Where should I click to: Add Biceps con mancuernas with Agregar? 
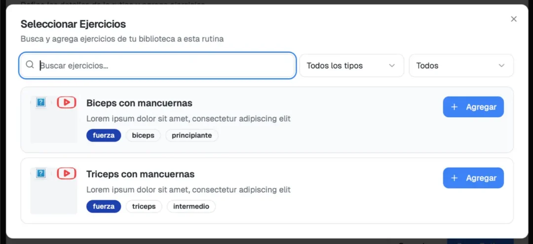tap(473, 107)
